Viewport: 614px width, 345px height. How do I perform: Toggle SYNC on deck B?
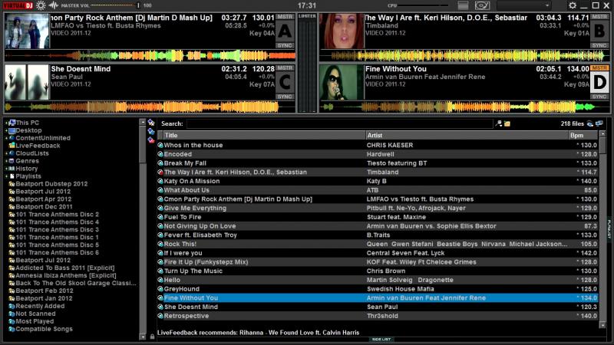pos(599,45)
